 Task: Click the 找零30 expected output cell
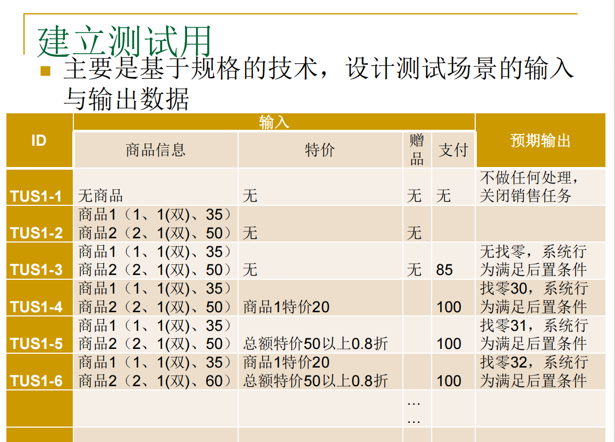point(534,297)
